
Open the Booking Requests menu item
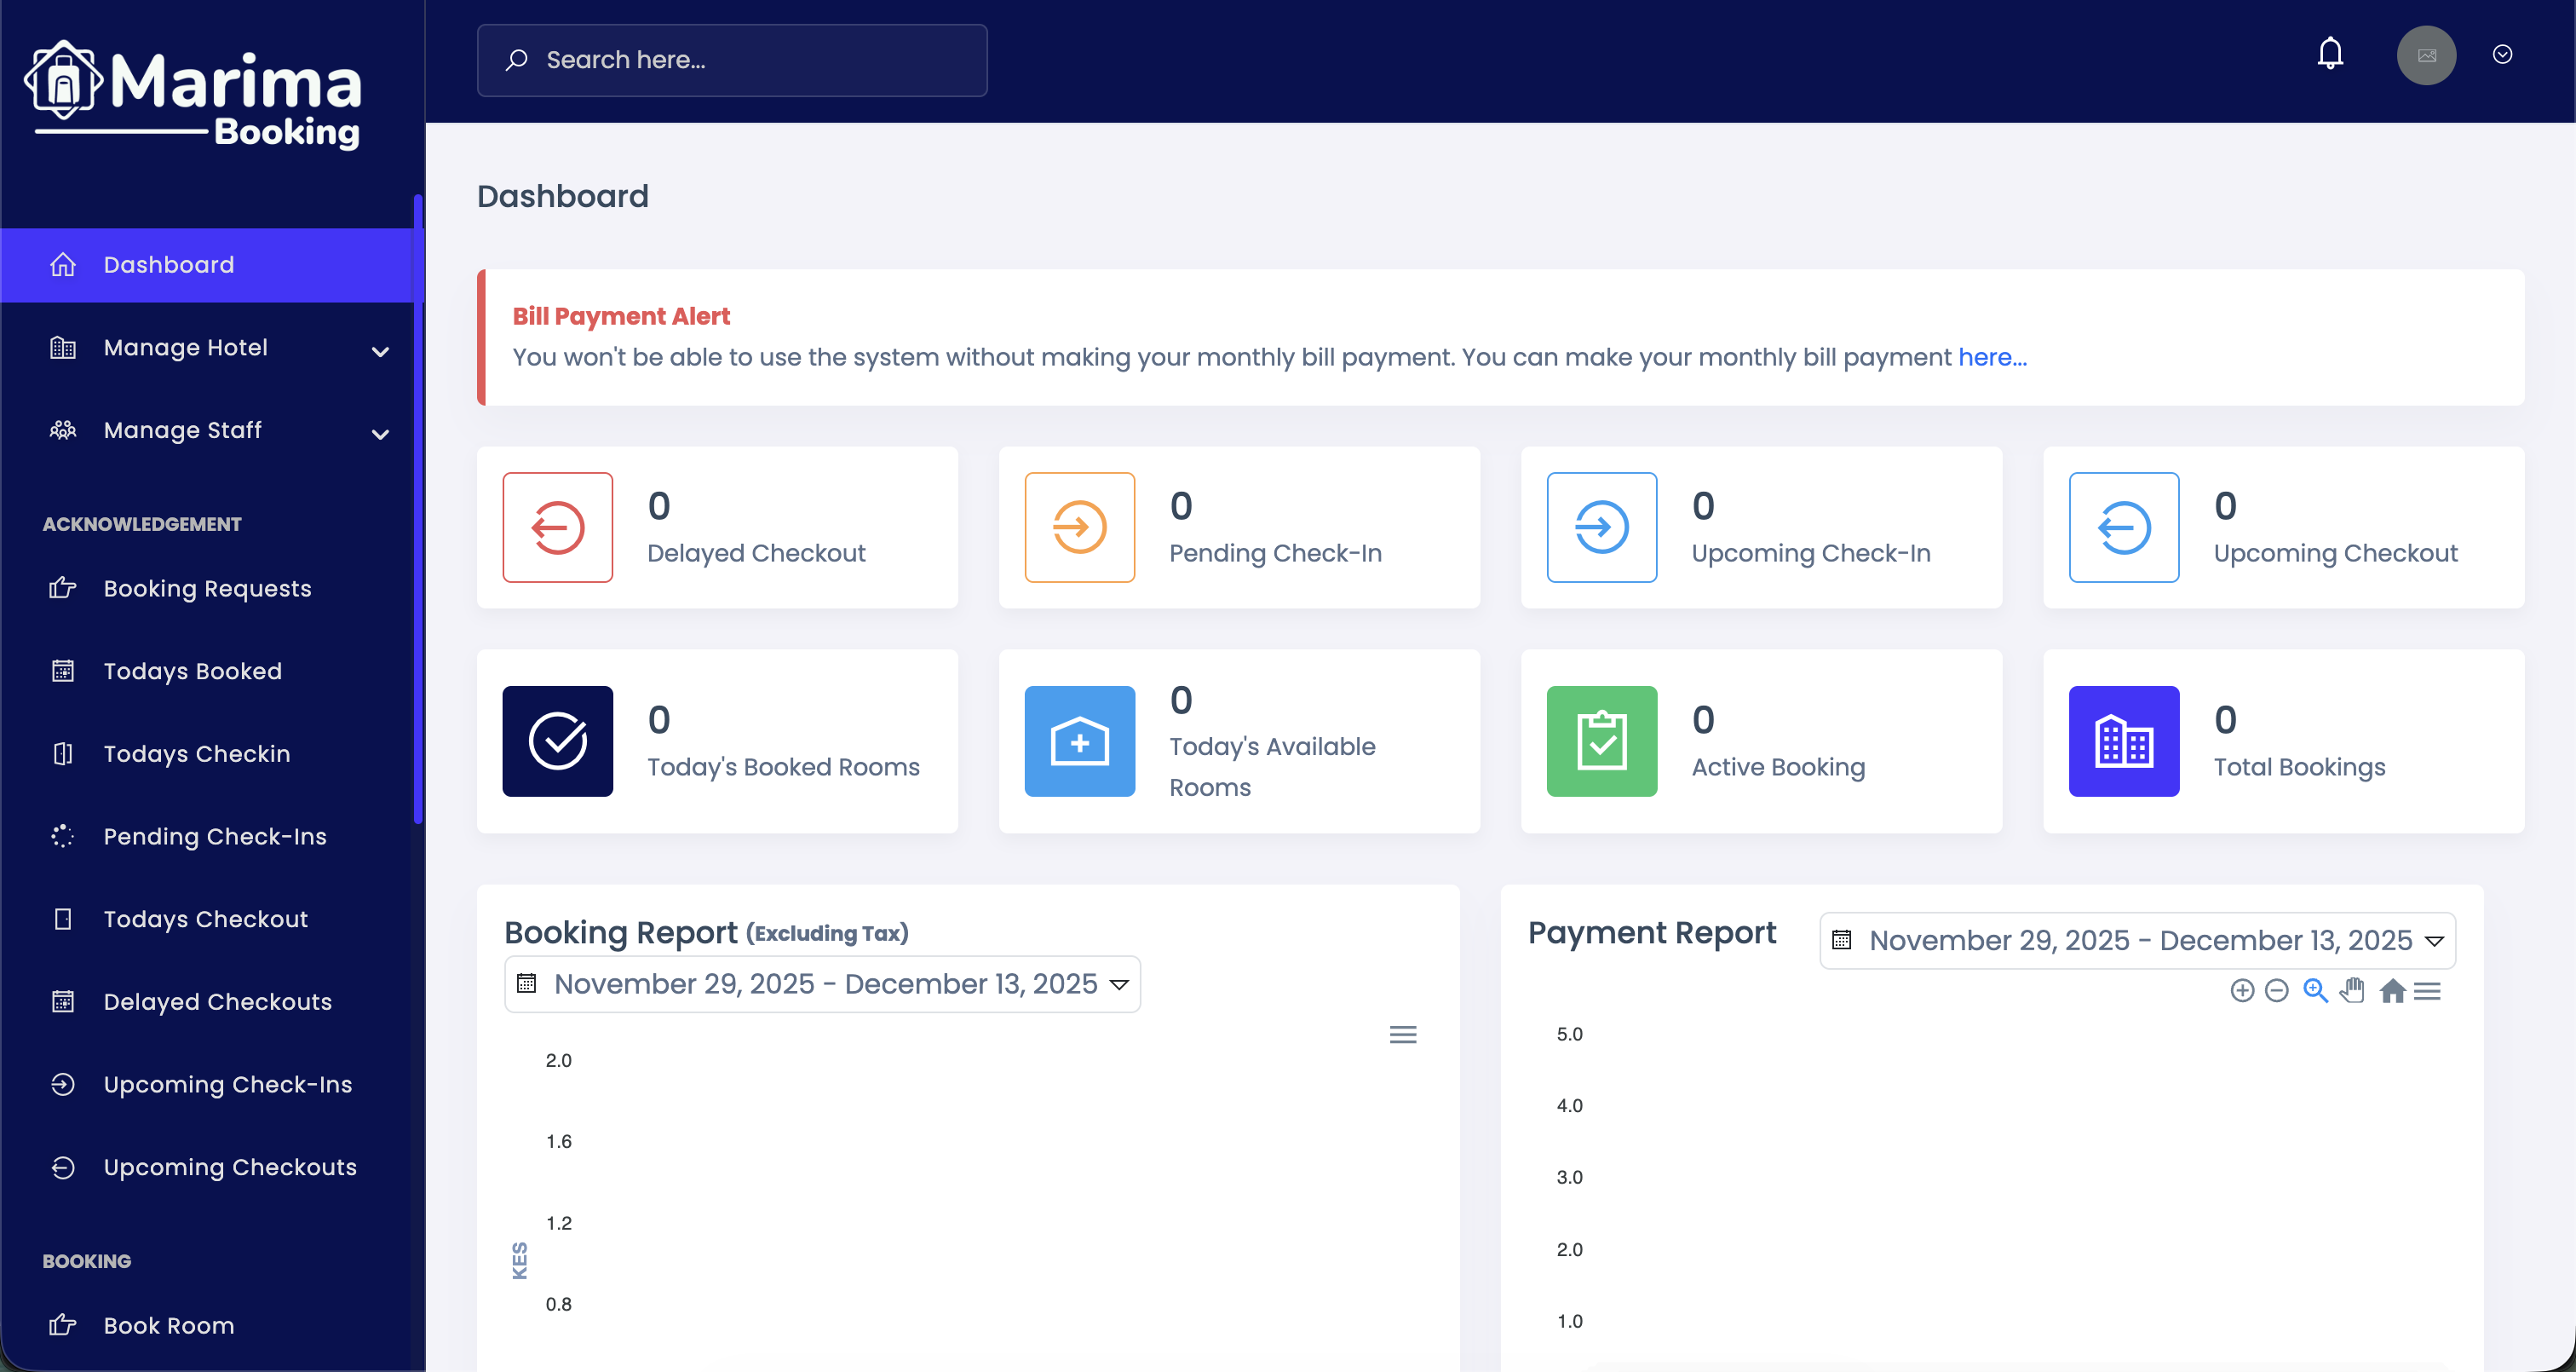point(207,589)
